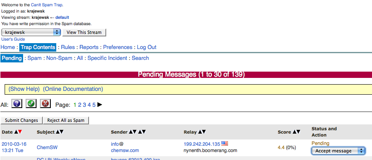Click the Submit Changes button
The width and height of the screenshot is (372, 160).
coord(21,120)
